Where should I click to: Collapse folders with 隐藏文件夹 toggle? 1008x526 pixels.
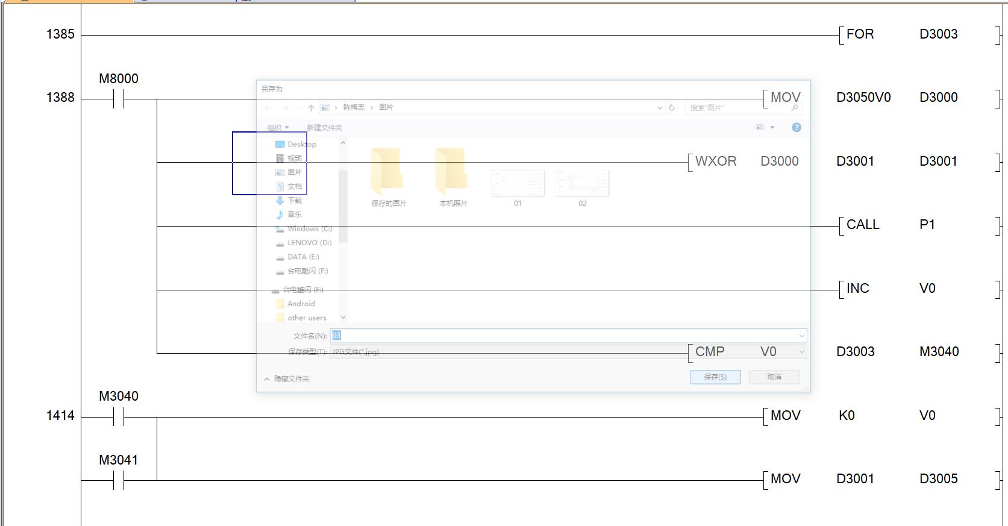[287, 379]
